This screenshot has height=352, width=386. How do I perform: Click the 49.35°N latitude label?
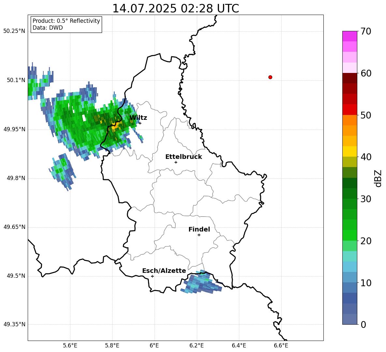pyautogui.click(x=14, y=324)
